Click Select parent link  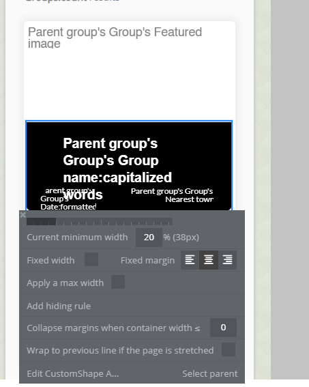tap(210, 373)
